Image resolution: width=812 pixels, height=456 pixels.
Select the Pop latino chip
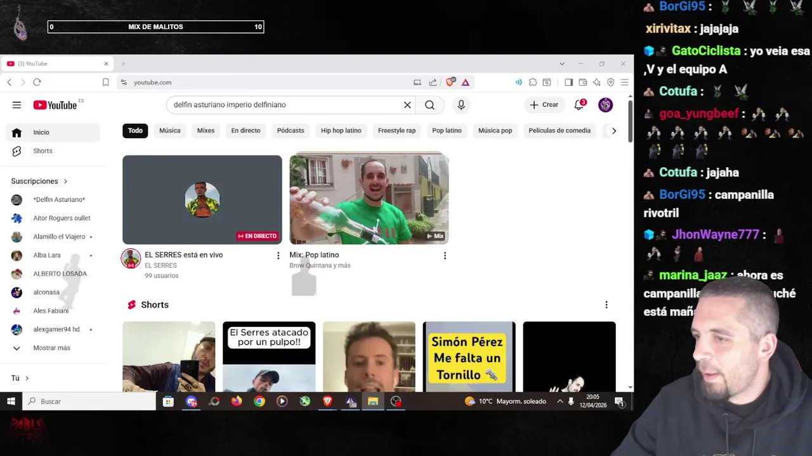pos(447,130)
